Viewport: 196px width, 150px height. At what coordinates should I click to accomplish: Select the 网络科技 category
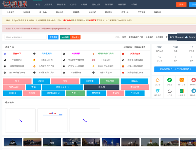59,12
